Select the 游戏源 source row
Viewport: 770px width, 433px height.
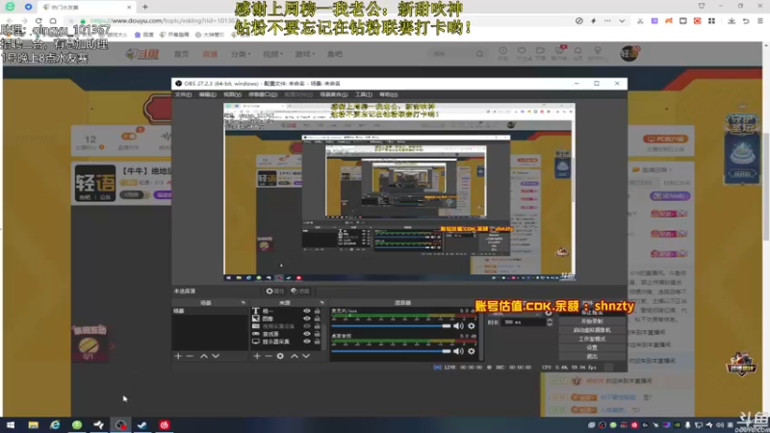point(287,334)
